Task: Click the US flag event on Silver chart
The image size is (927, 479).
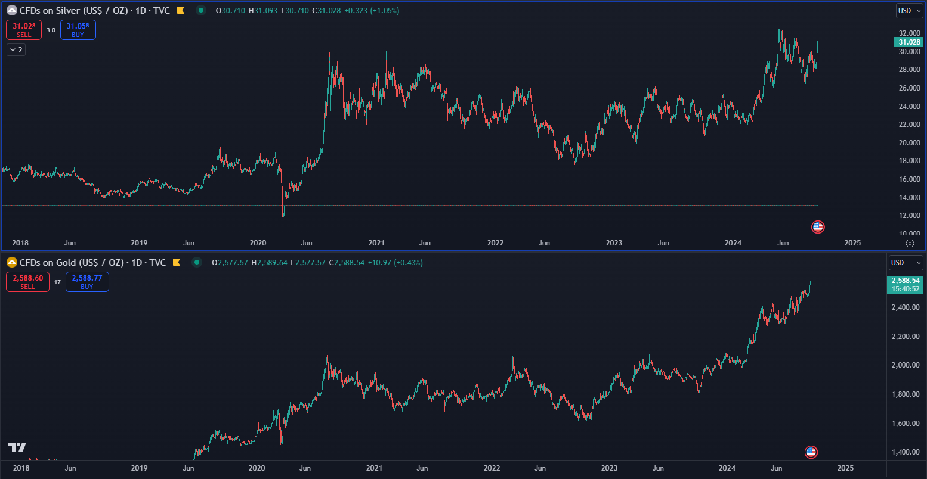Action: pos(818,226)
